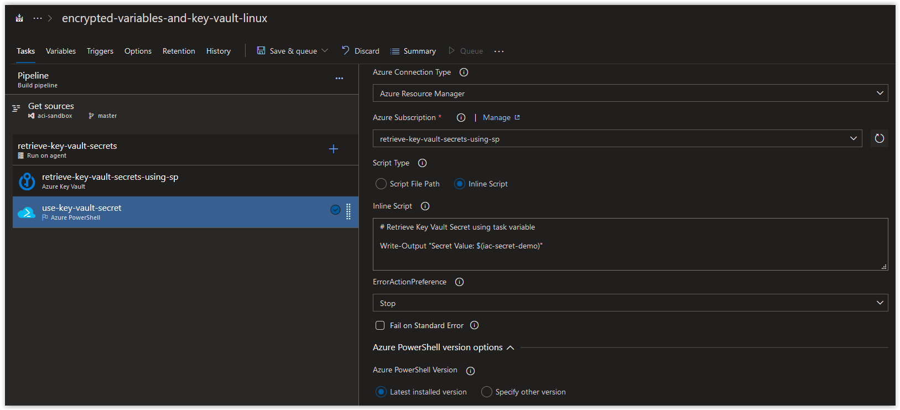Open the Azure Connection Type dropdown
The image size is (900, 410).
(x=631, y=93)
